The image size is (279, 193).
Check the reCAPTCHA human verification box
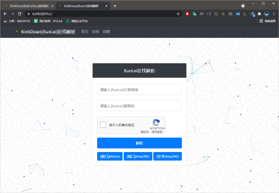click(103, 125)
